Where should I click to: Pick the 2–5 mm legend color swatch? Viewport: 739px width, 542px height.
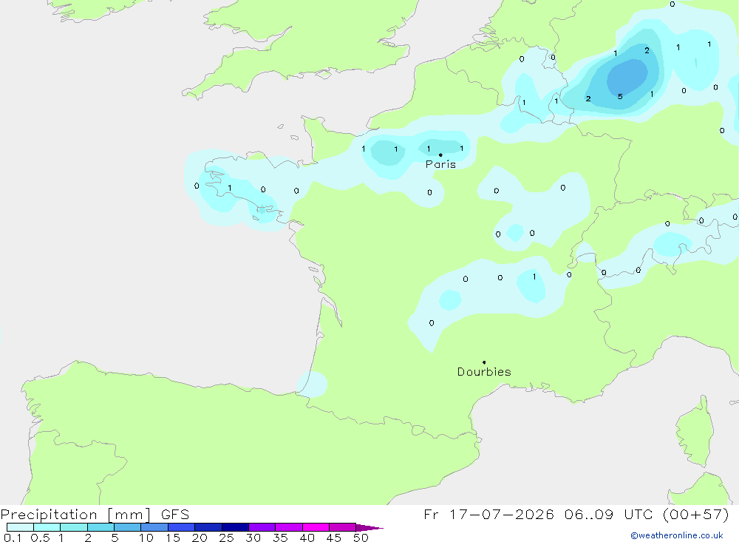pyautogui.click(x=101, y=527)
